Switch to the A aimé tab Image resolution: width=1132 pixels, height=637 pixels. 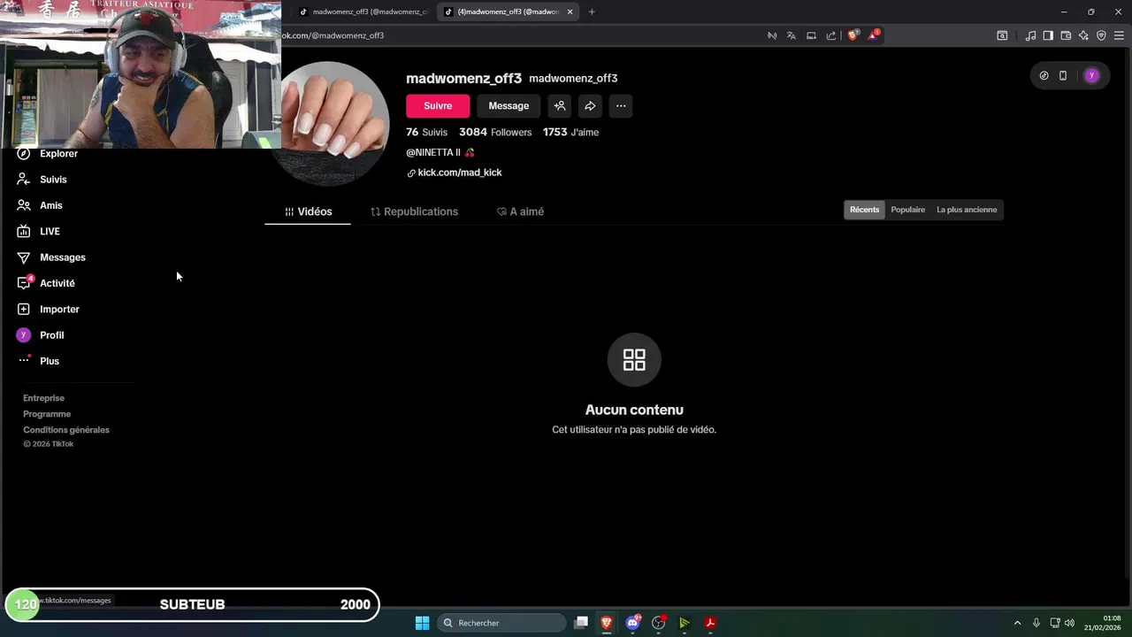[520, 211]
